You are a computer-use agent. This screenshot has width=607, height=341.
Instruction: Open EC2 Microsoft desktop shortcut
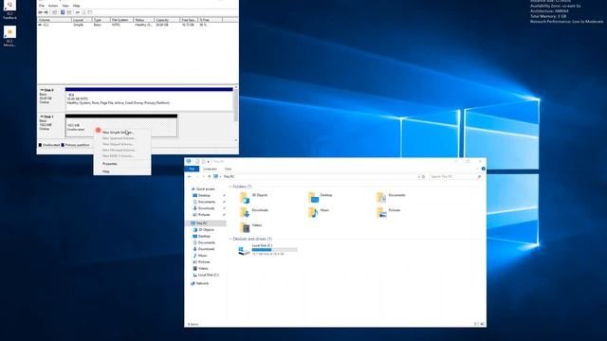tap(9, 36)
